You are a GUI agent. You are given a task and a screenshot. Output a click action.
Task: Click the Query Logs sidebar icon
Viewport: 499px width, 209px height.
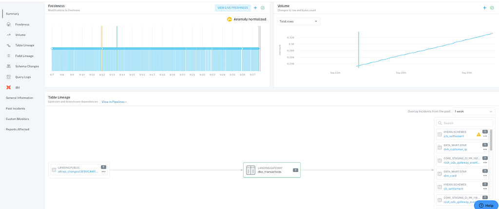(9, 77)
